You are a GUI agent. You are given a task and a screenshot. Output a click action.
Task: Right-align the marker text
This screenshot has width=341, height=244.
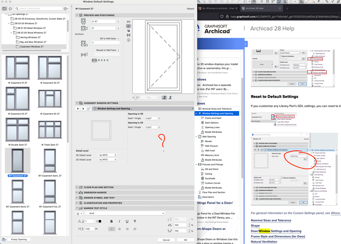click(127, 229)
